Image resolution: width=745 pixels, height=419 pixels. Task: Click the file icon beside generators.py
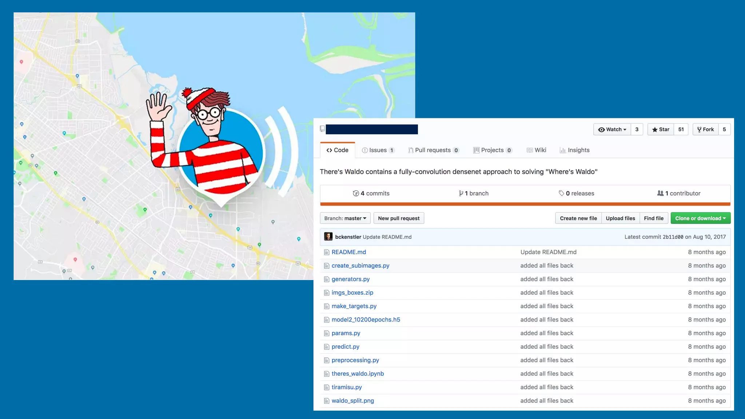pos(326,279)
